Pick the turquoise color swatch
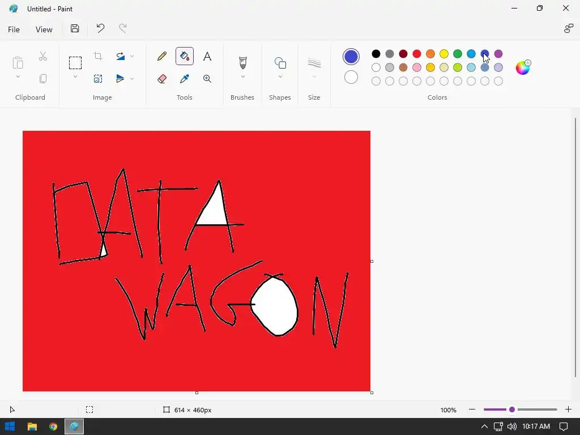Viewport: 580px width, 435px height. click(471, 54)
